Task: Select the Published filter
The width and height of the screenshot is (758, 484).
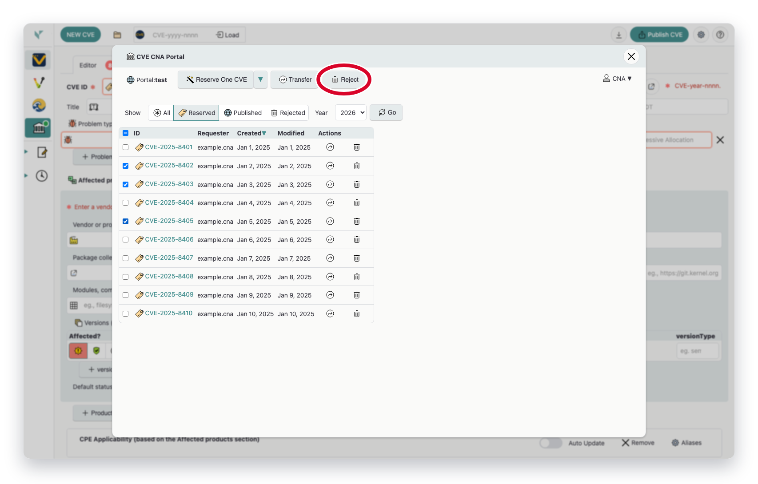Action: pyautogui.click(x=243, y=113)
